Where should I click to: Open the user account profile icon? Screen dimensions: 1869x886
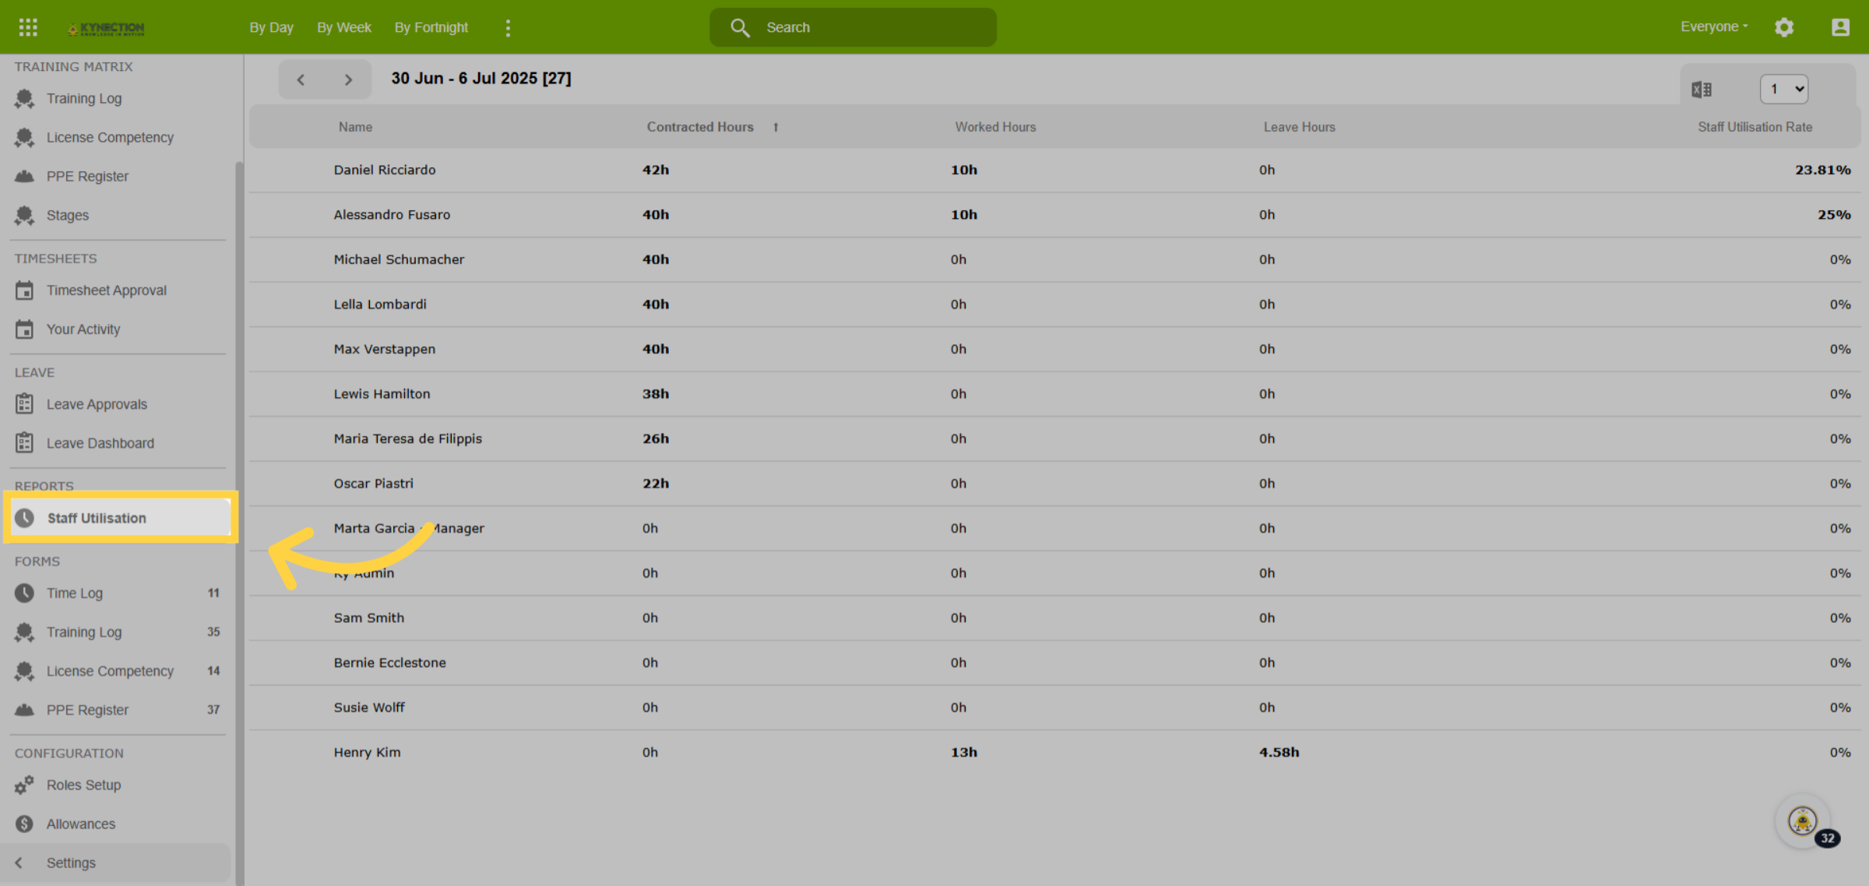(1840, 27)
